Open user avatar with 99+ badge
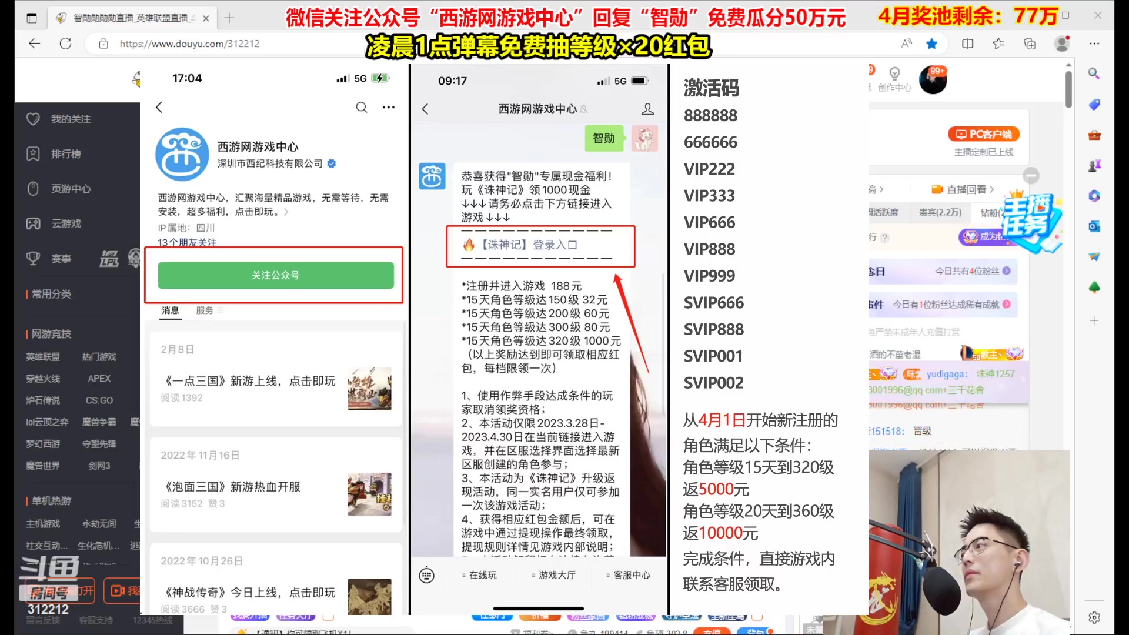Screen dimensions: 1129x635 (933, 79)
